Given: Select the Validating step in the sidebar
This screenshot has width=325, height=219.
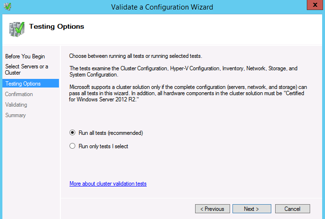Looking at the screenshot, I should [x=16, y=105].
